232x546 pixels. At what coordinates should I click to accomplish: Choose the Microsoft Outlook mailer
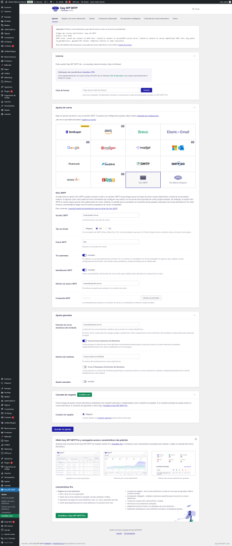click(178, 148)
